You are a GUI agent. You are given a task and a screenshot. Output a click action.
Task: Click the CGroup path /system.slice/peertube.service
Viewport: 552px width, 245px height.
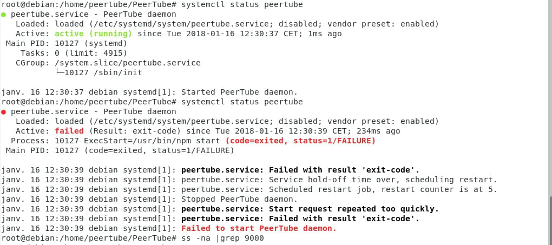pos(128,63)
